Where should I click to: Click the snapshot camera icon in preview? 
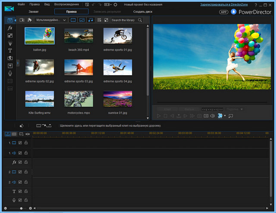[x=199, y=116]
